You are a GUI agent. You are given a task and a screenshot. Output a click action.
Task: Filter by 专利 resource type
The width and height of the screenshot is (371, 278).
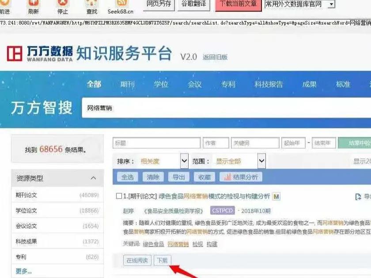click(x=57, y=257)
